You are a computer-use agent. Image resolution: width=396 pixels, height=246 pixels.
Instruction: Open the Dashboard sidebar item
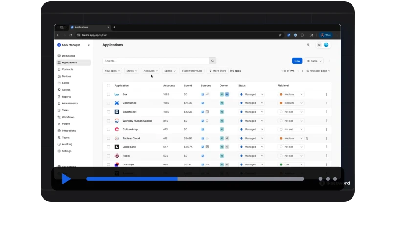coord(68,56)
